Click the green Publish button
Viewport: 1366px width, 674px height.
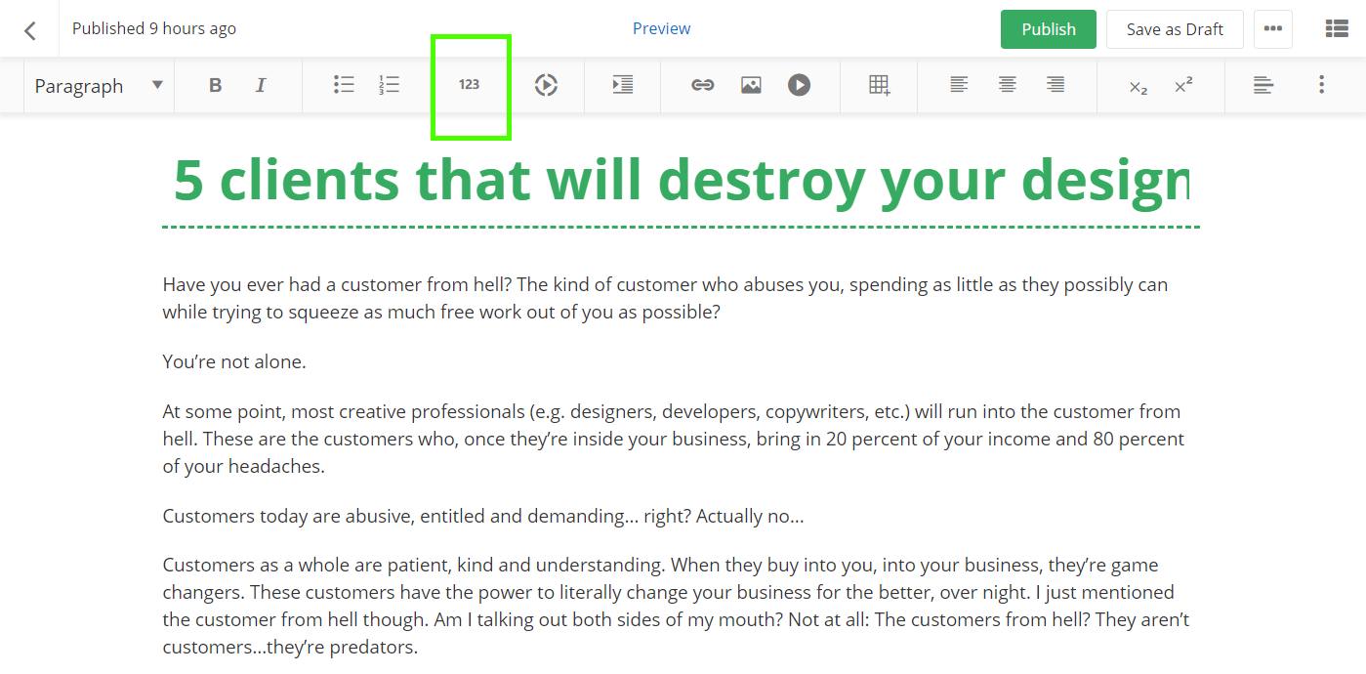1048,29
